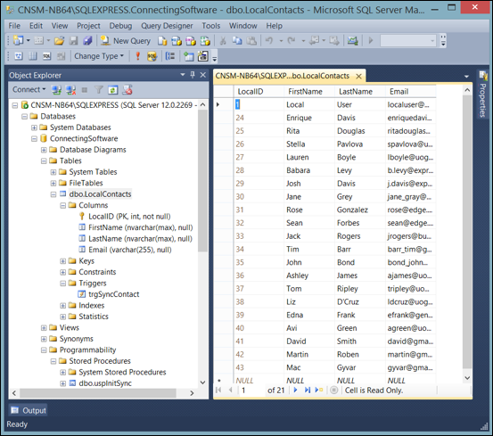The image size is (493, 436).
Task: Click the current record number field
Action: 252,391
